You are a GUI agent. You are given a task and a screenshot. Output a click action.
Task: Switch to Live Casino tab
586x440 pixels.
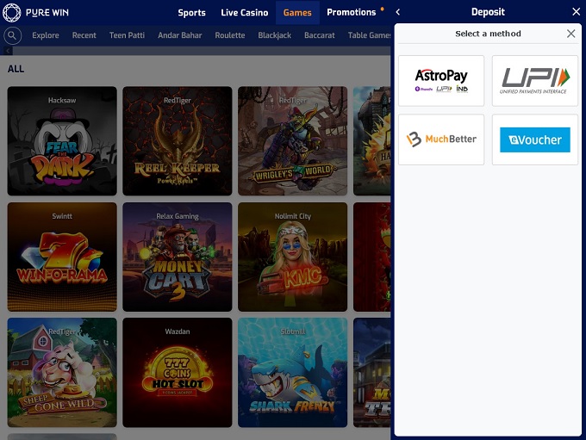(245, 13)
